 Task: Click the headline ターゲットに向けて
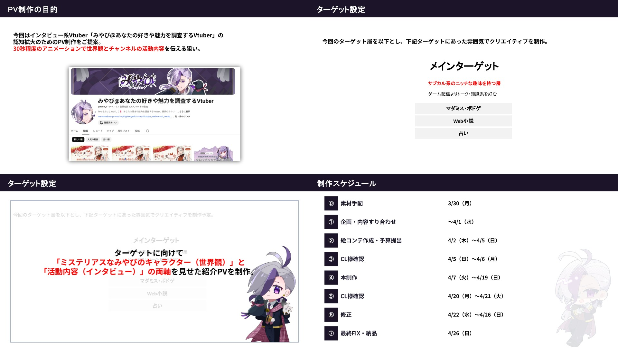[x=149, y=253]
